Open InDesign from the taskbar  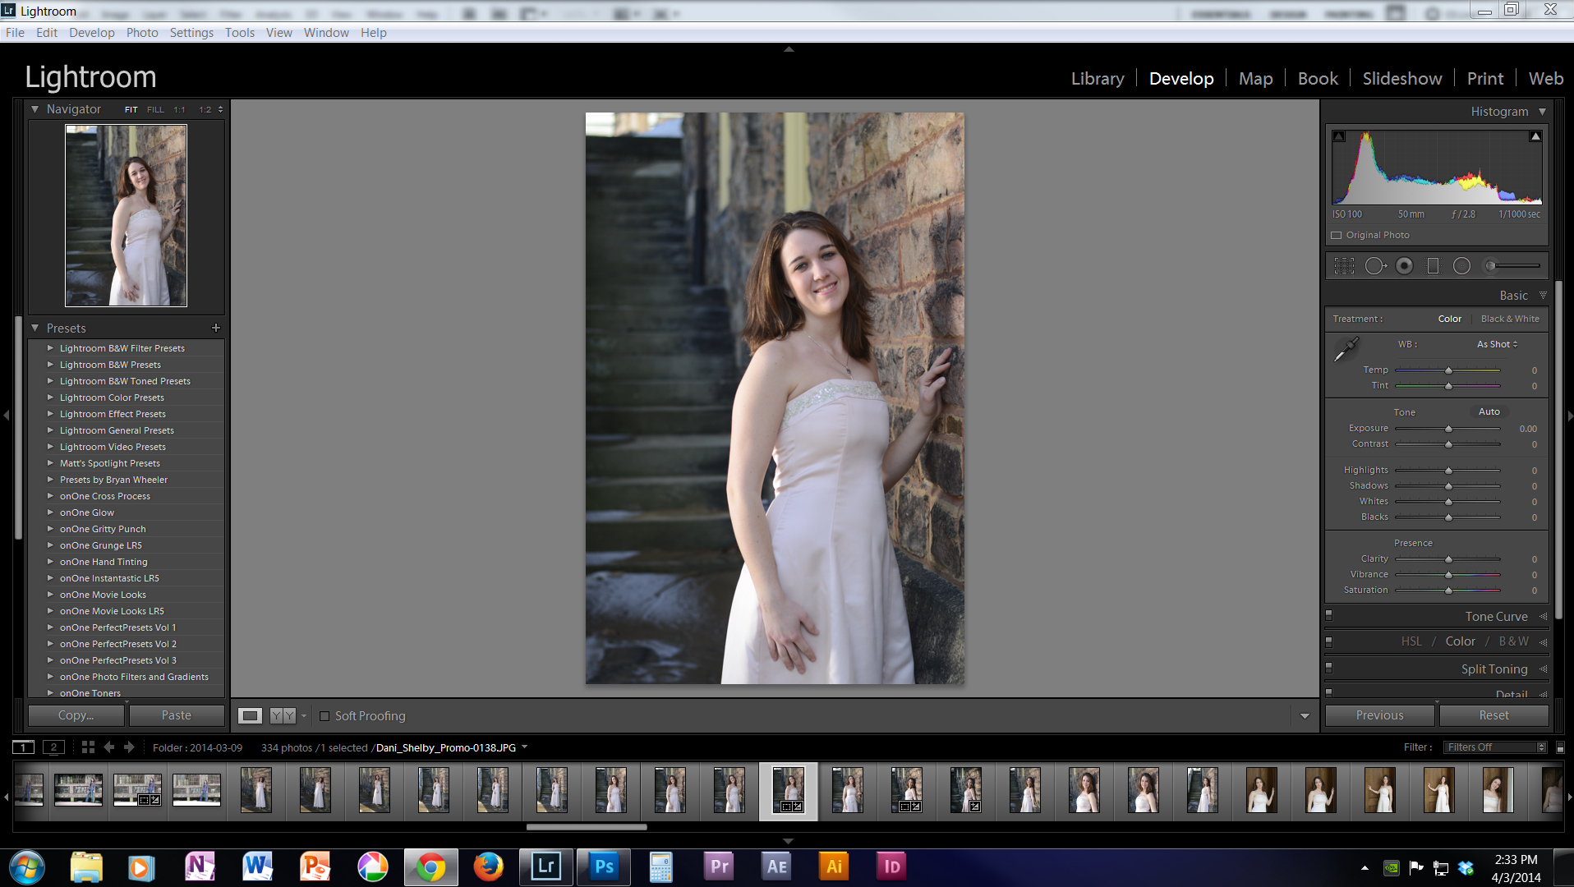coord(891,866)
